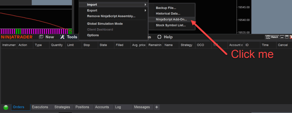Sort by Account column header
The width and height of the screenshot is (292, 113).
[236, 45]
